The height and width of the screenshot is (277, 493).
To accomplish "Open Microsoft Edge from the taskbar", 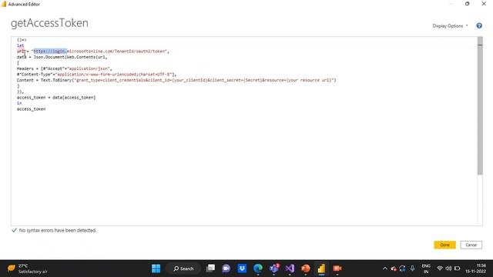I will [x=258, y=269].
